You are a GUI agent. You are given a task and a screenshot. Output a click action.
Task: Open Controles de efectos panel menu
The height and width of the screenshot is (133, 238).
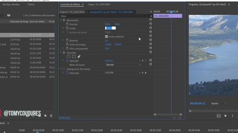(83, 4)
